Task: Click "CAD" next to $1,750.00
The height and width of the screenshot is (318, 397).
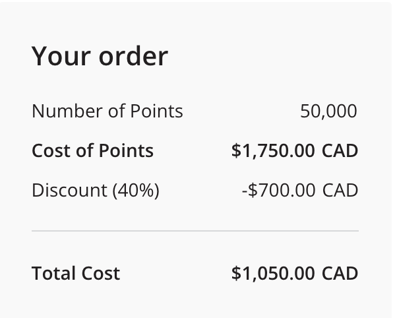Action: click(340, 150)
